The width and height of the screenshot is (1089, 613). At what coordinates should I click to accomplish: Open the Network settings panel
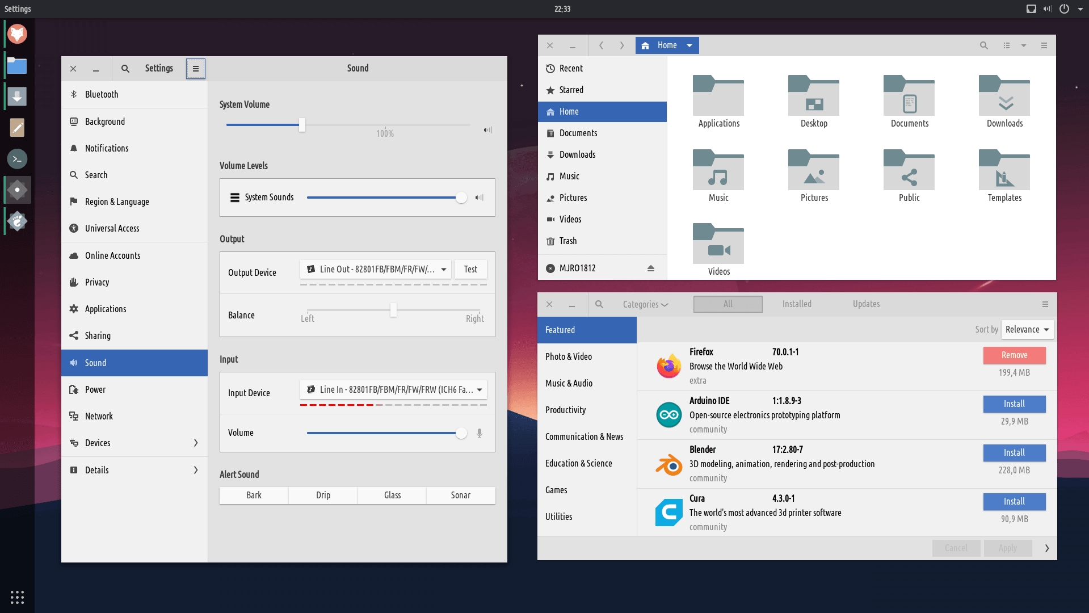99,416
